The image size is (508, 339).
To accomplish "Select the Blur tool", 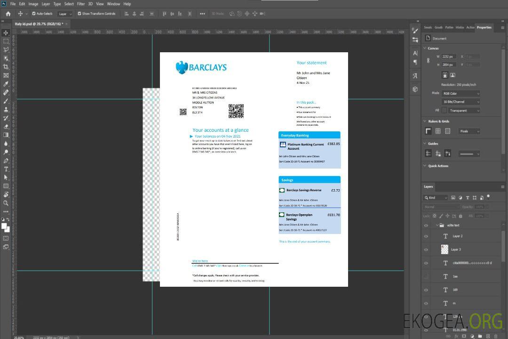I will [6, 144].
